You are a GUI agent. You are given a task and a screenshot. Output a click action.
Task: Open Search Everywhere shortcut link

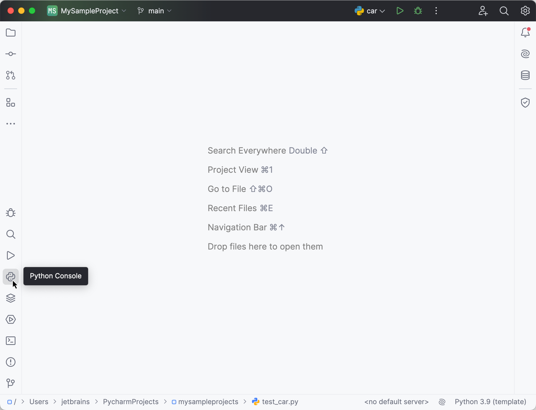click(x=267, y=150)
